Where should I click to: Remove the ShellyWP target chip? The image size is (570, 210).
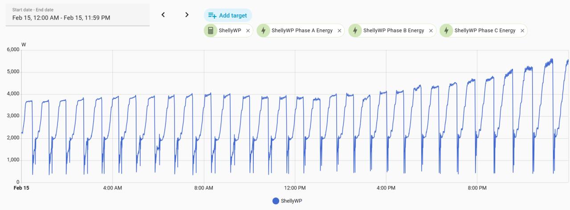pyautogui.click(x=248, y=31)
